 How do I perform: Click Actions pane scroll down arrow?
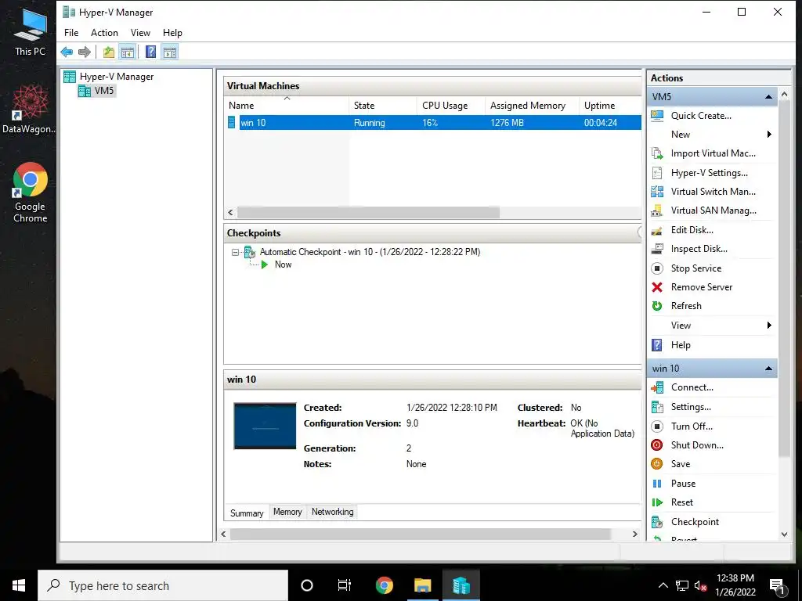[785, 534]
